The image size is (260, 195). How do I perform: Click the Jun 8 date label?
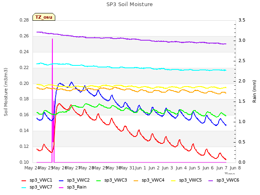click(x=235, y=168)
